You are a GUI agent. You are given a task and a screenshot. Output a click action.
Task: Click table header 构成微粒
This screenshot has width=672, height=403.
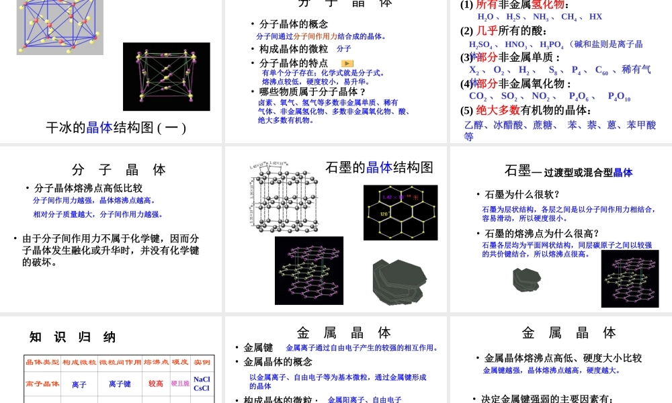click(x=79, y=362)
